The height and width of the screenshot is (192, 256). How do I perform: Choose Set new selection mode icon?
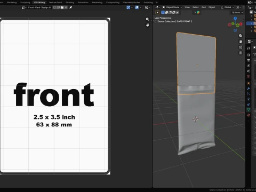(163, 12)
